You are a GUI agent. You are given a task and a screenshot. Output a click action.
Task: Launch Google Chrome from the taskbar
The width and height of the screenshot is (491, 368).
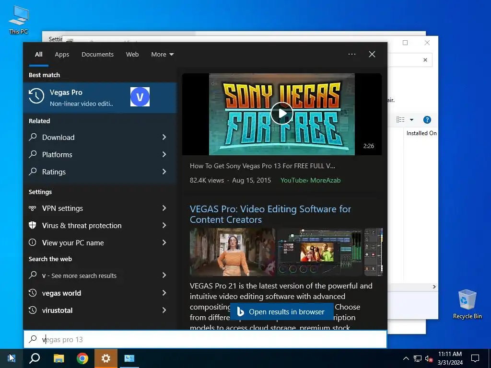coord(82,358)
